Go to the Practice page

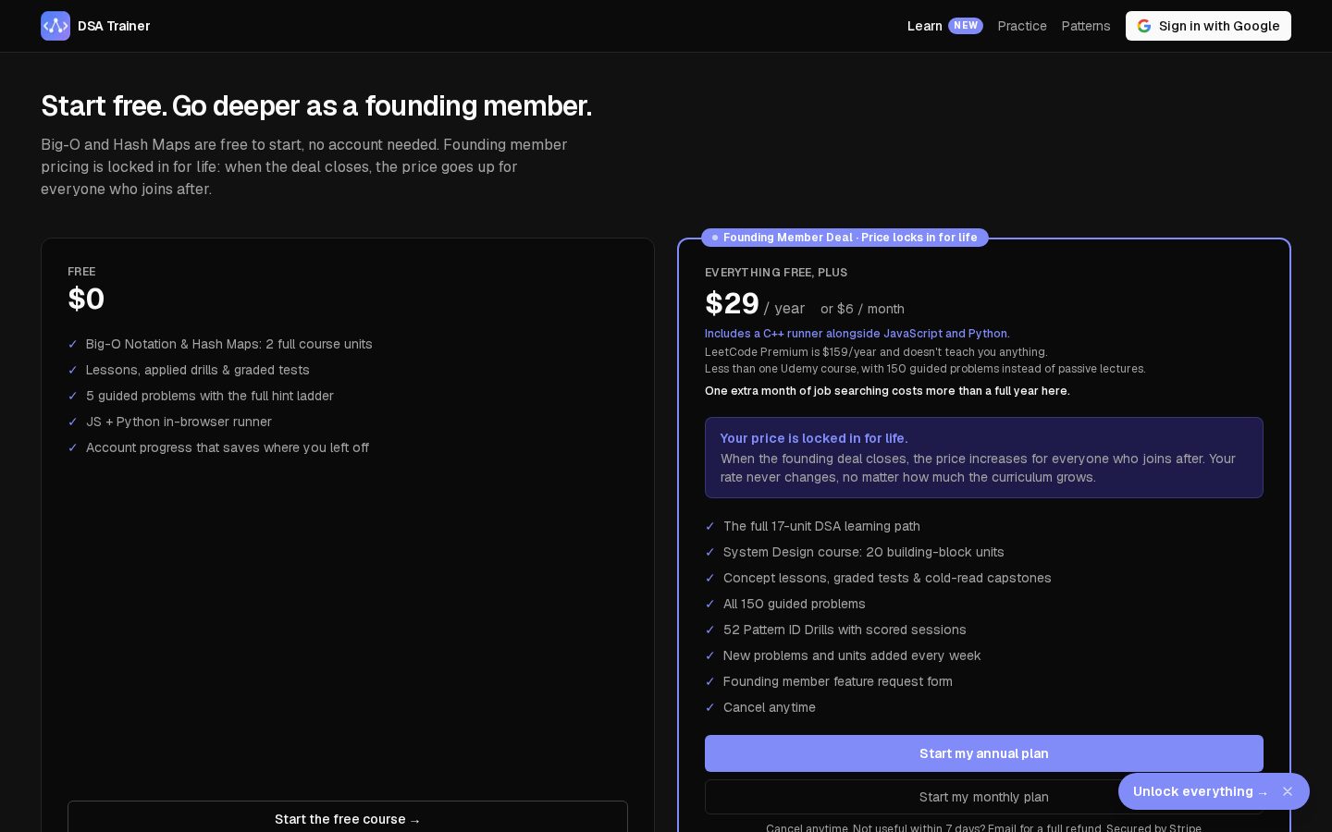[x=1022, y=26]
